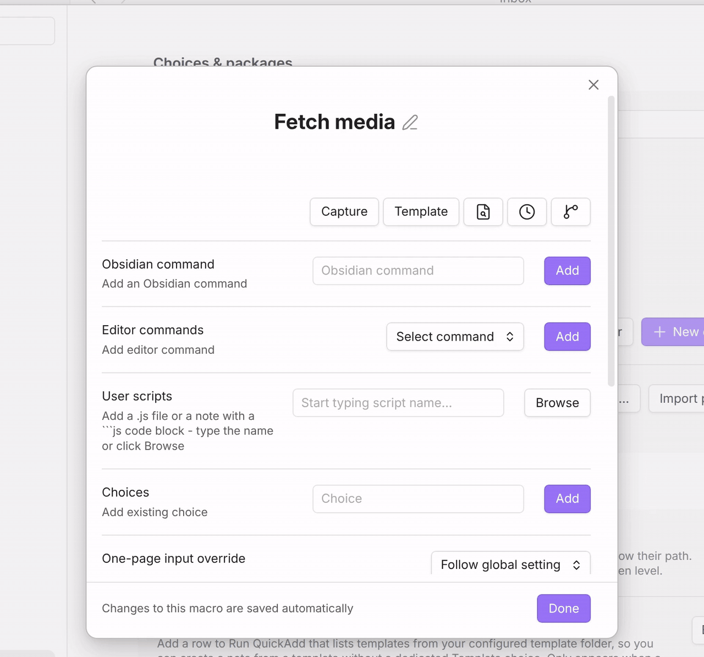The width and height of the screenshot is (704, 657).
Task: Click the file search icon button
Action: [483, 212]
